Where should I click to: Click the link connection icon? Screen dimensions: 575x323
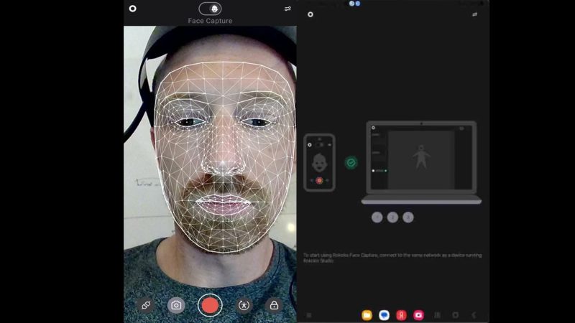click(145, 305)
